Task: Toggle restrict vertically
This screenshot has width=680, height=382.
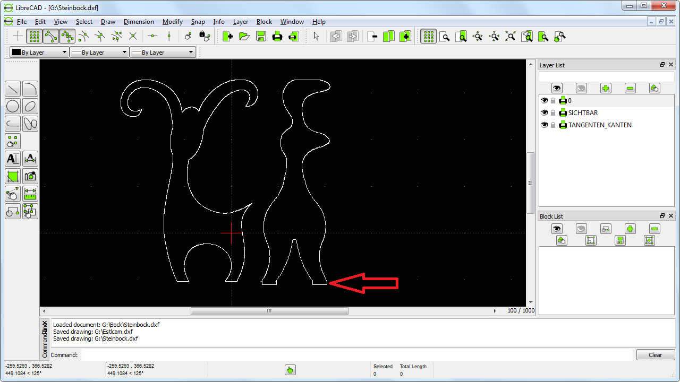Action: tap(169, 36)
